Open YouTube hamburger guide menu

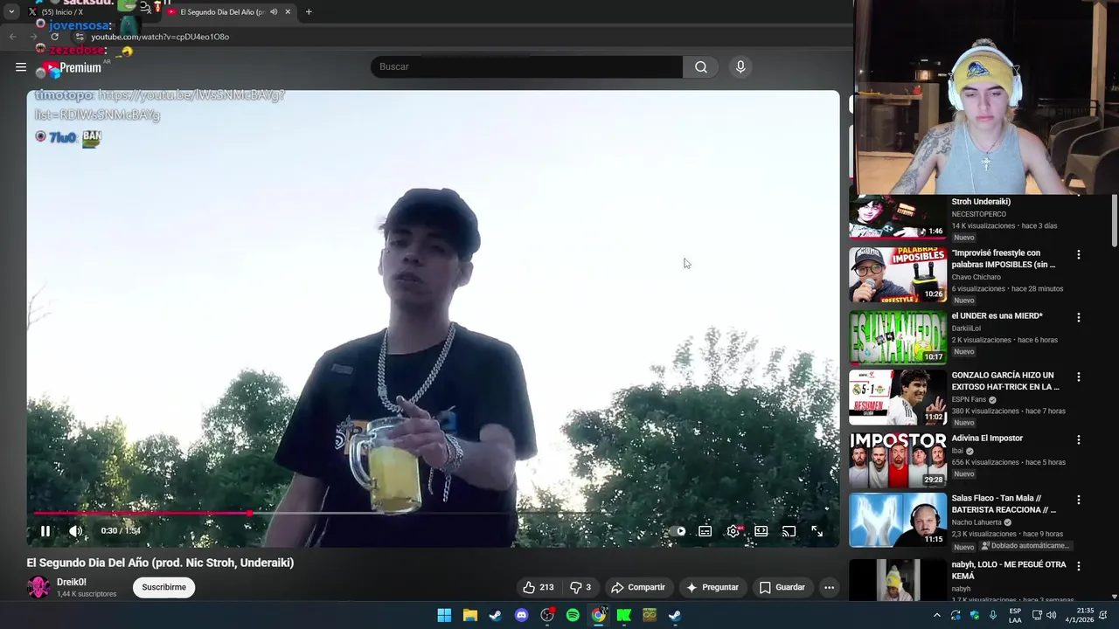(x=21, y=66)
